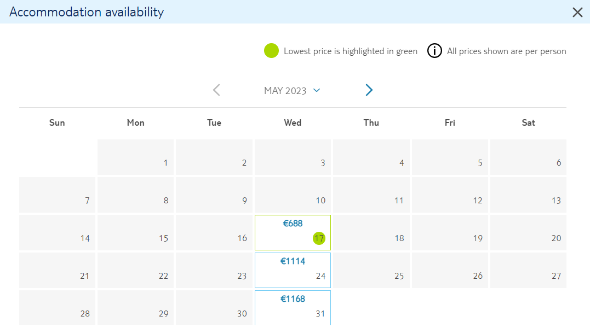Screen dimensions: 590x334
Task: Select May 31 priced at €1168
Action: [293, 308]
